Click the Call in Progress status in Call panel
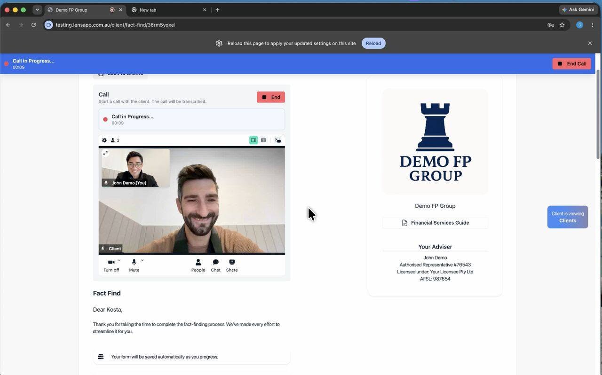This screenshot has width=602, height=375. [191, 119]
